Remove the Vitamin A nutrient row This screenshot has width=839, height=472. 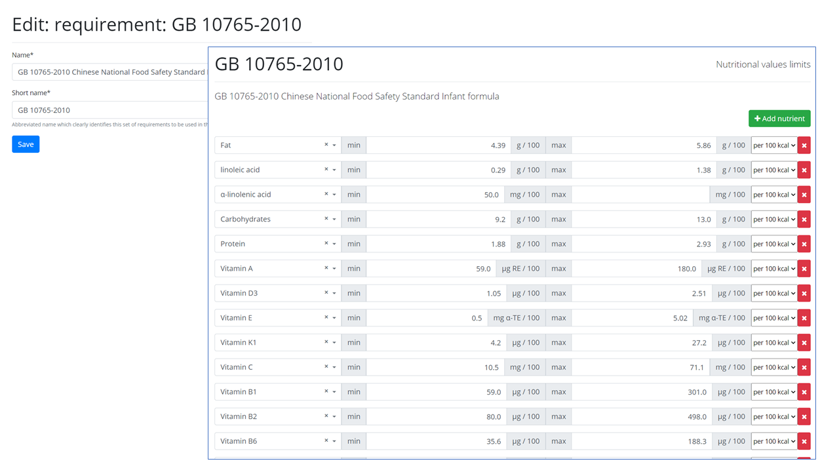point(804,269)
